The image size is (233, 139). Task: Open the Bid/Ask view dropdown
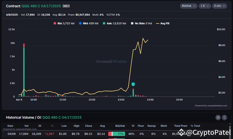[x=189, y=6]
